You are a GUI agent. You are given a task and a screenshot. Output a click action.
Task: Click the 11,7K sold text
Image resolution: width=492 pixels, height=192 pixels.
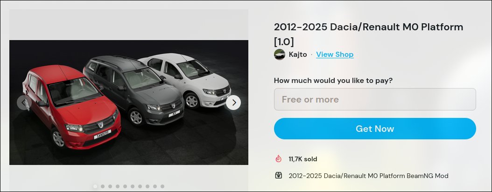303,159
